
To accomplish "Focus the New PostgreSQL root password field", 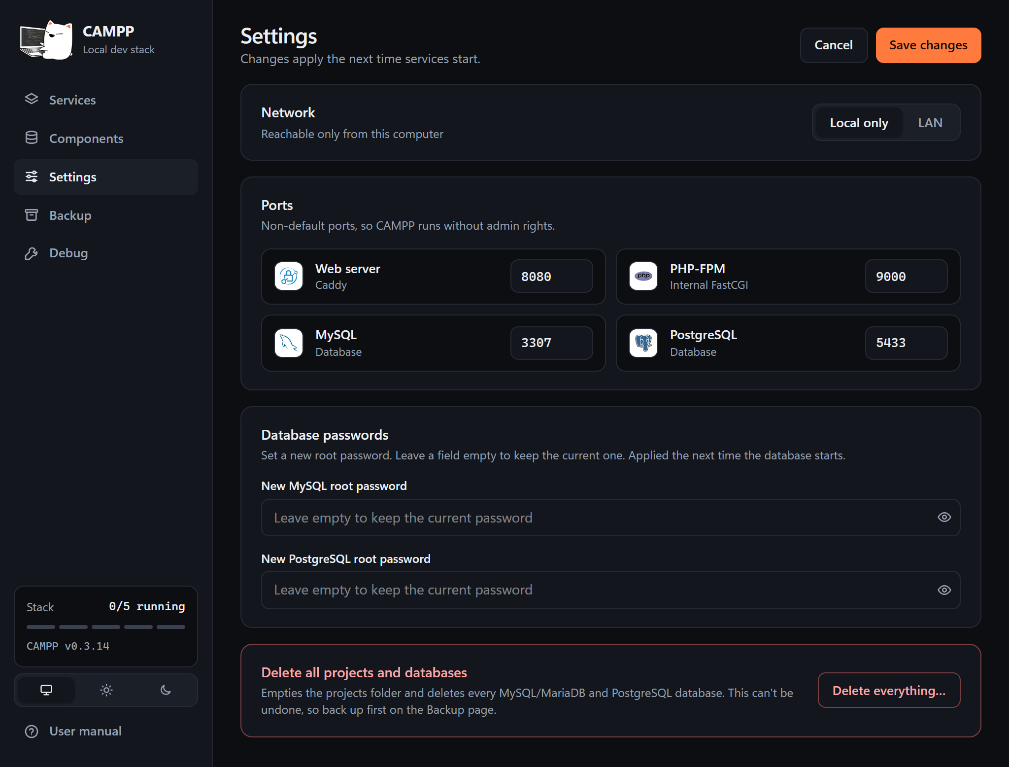I will 611,590.
